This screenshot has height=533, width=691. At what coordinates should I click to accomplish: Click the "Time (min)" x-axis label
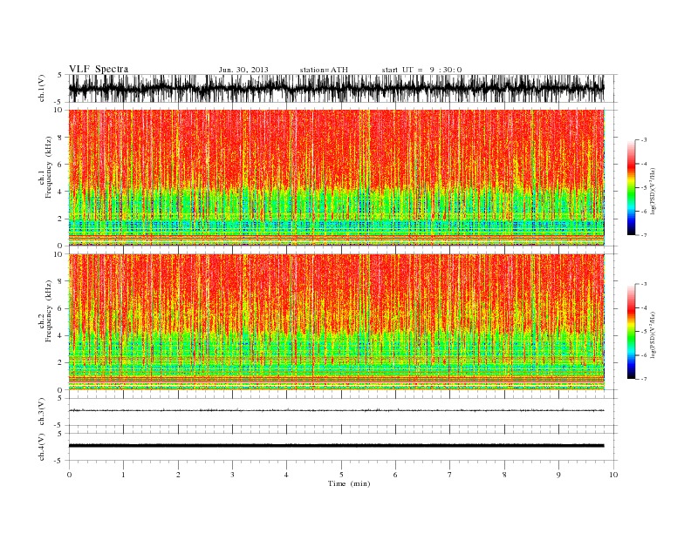pos(349,483)
